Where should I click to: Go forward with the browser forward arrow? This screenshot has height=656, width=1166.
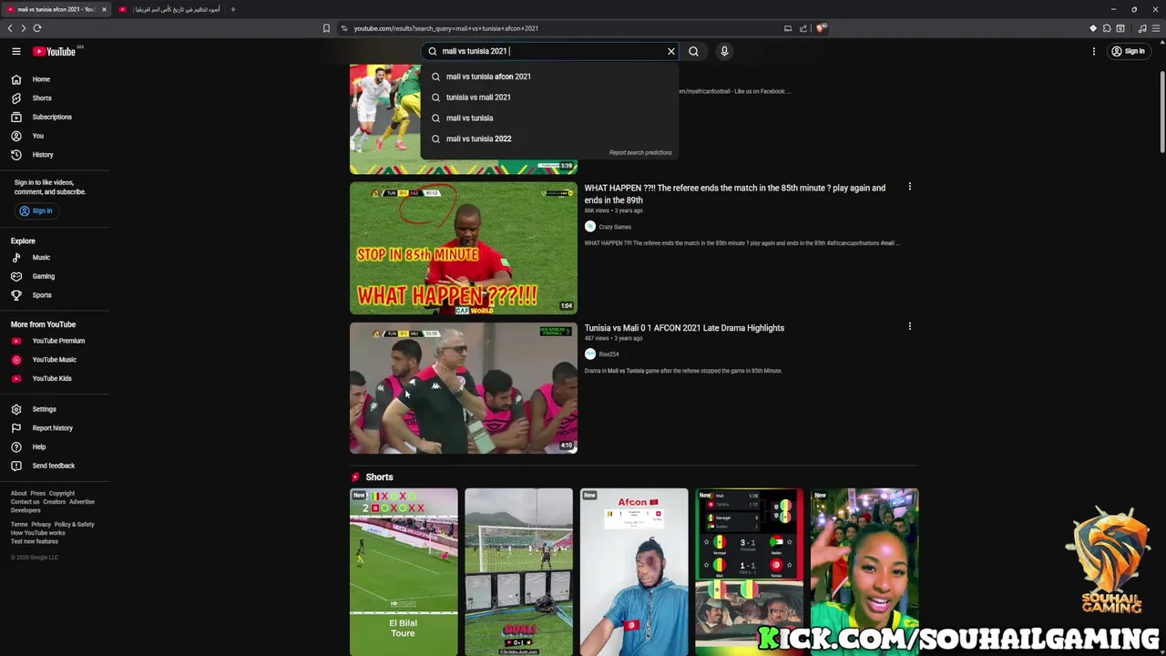pos(23,28)
